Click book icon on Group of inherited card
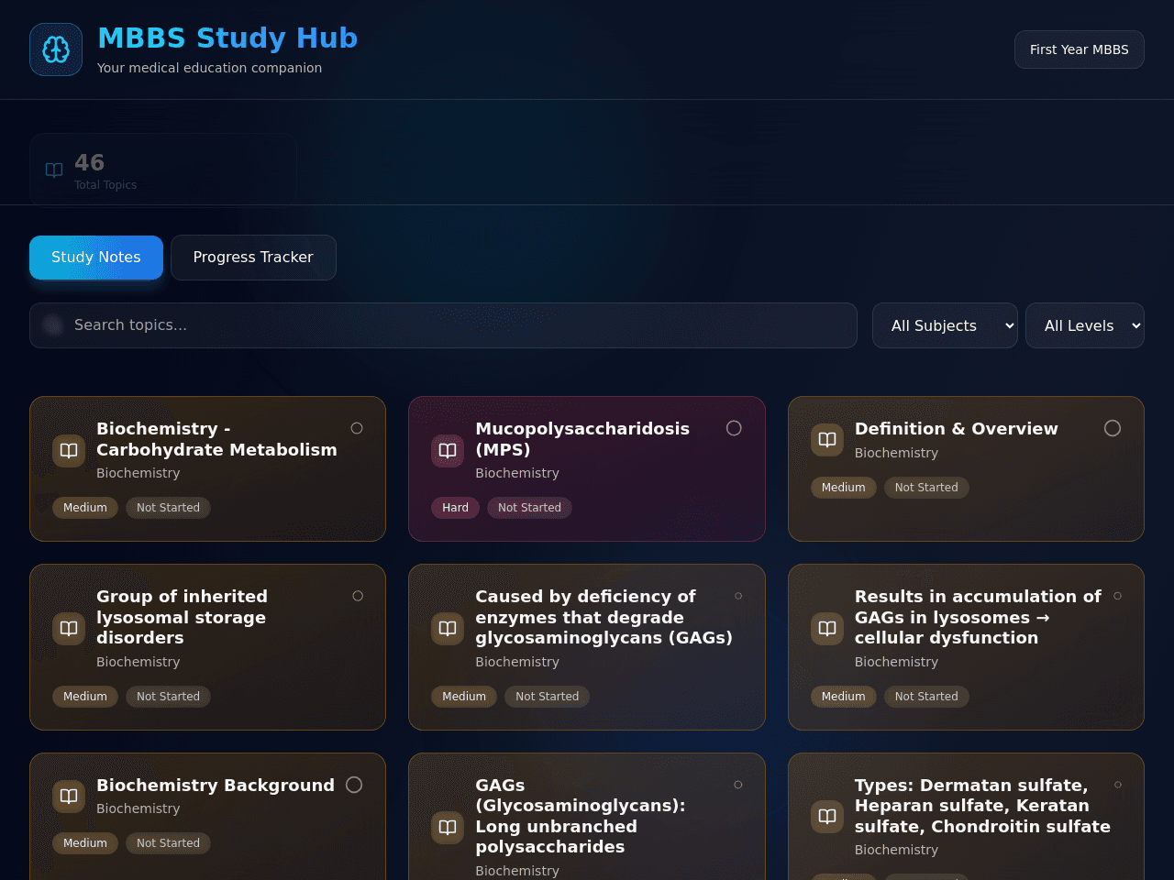This screenshot has width=1174, height=880. tap(69, 629)
